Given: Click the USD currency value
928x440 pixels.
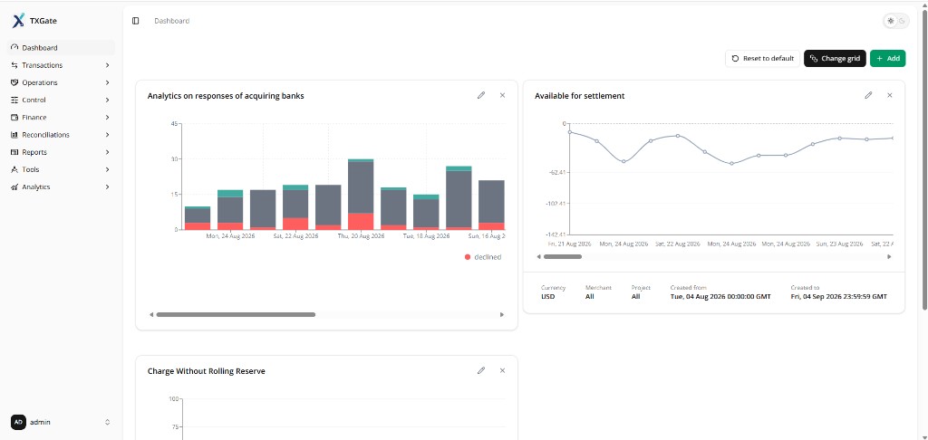Looking at the screenshot, I should (548, 297).
